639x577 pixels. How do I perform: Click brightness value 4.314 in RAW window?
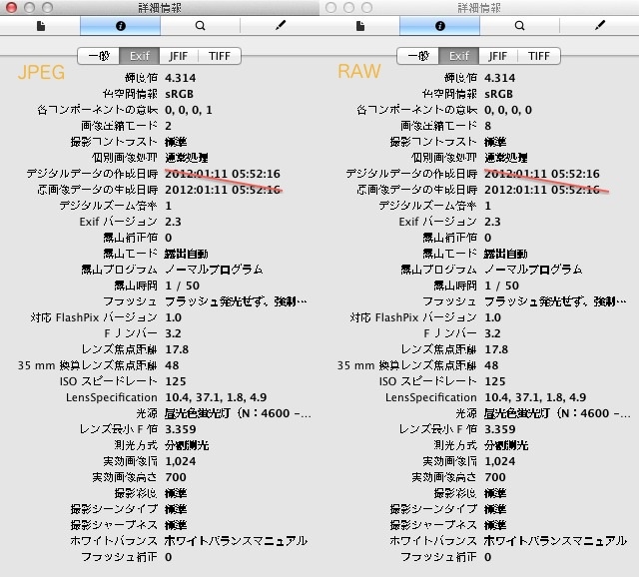point(499,78)
